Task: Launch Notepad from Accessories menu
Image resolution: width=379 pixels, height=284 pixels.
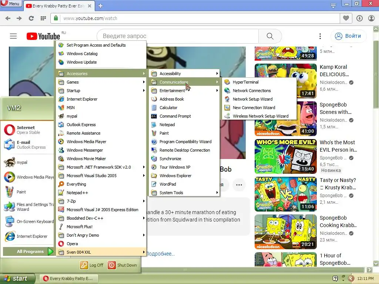Action: point(184,125)
